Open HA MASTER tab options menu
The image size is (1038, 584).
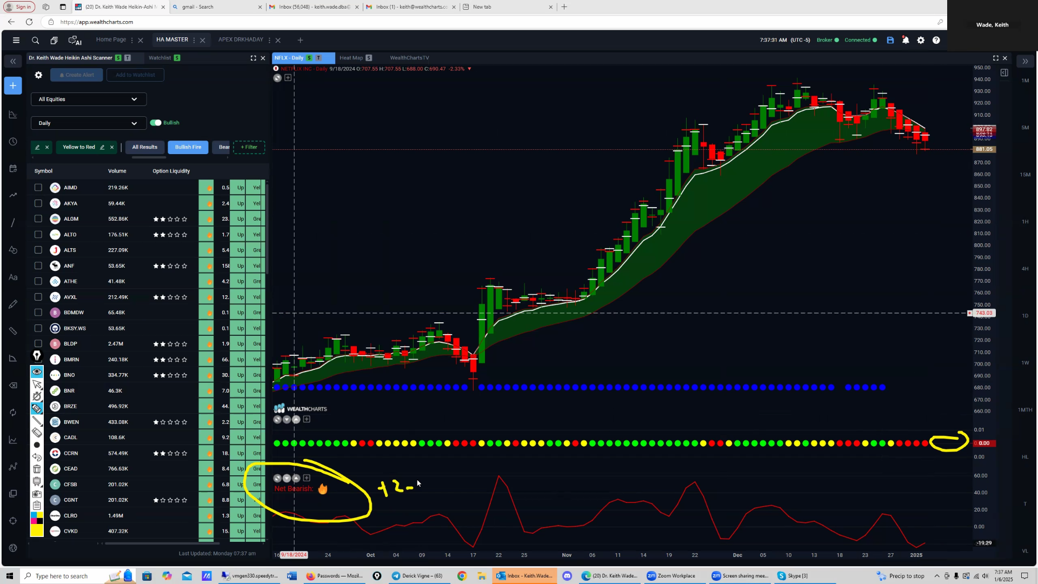pyautogui.click(x=194, y=40)
